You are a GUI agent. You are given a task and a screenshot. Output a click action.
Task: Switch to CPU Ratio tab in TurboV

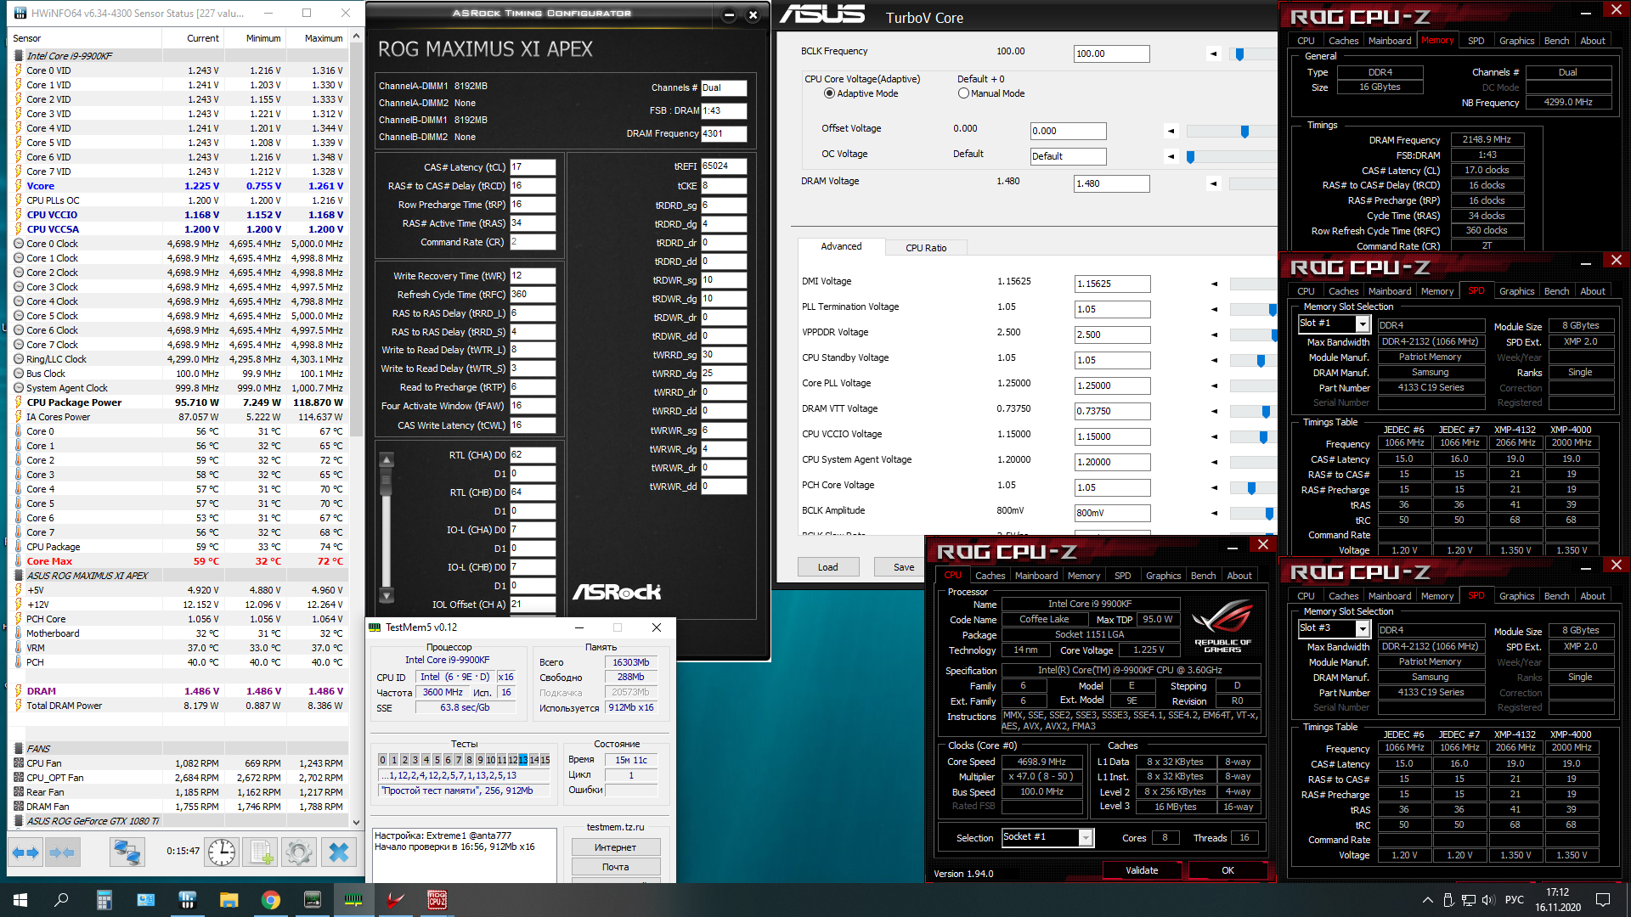pos(925,248)
